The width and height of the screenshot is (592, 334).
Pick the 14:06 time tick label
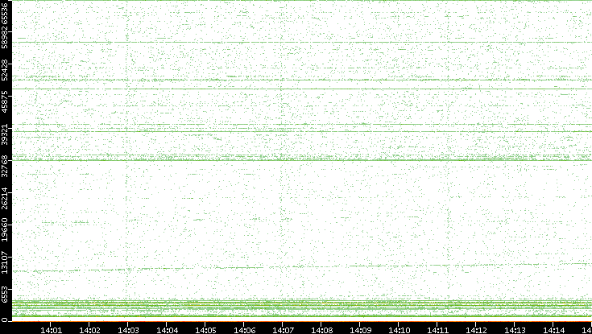244,330
